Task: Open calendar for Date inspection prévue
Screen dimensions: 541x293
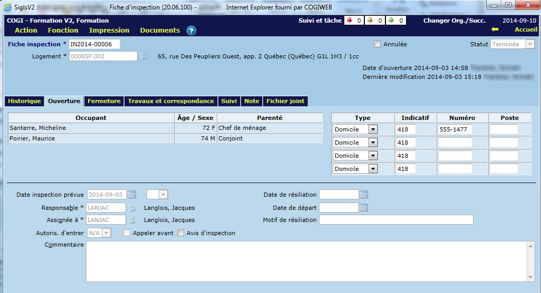Action: pyautogui.click(x=132, y=195)
